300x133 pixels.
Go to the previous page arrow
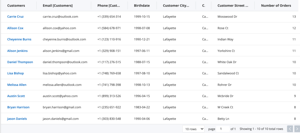point(290,129)
